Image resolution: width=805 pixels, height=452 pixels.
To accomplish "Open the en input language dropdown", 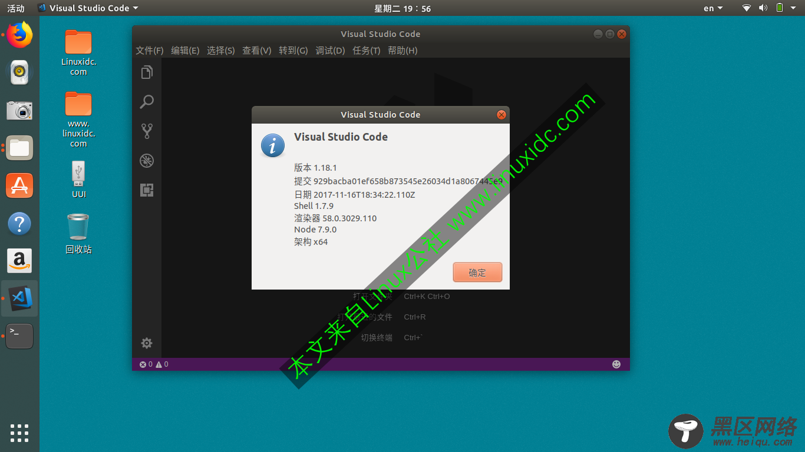I will click(x=713, y=8).
